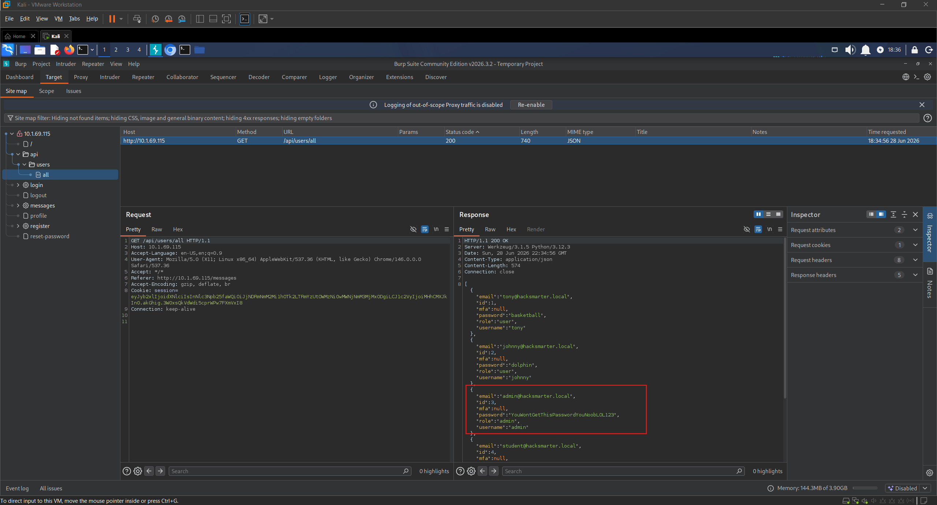The height and width of the screenshot is (505, 937).
Task: Open the Burp browser globe icon
Action: (906, 77)
